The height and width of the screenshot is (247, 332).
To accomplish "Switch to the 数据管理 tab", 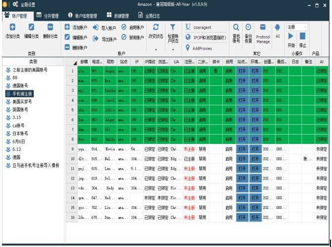I will (118, 16).
